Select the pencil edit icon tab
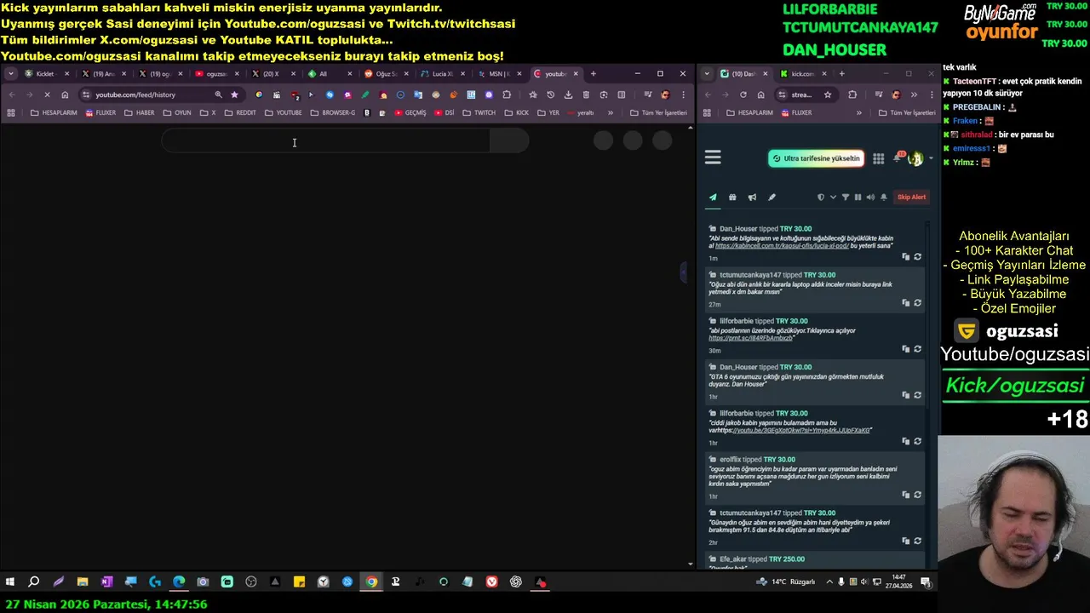1090x613 pixels. click(772, 198)
